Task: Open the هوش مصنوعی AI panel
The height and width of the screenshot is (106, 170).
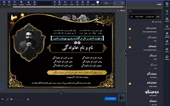Action: pos(167,35)
